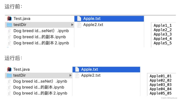This screenshot has height=100, width=179.
Task: Click the IntelliJ icon beside top Test.java
Action: click(x=9, y=19)
